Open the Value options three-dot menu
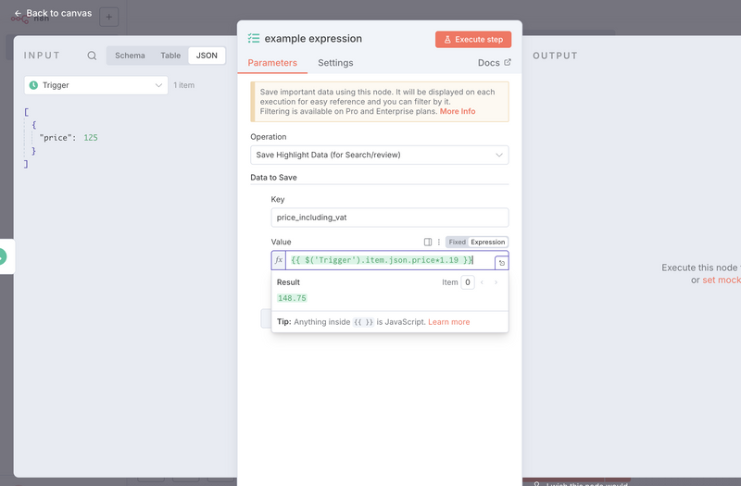 click(438, 242)
